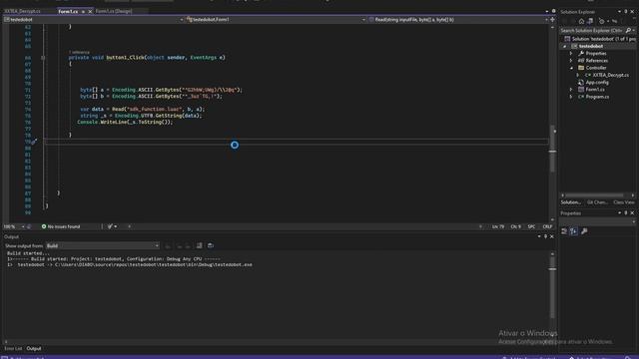The image size is (639, 359).
Task: Click the 'Build started...' output line
Action: (28, 253)
